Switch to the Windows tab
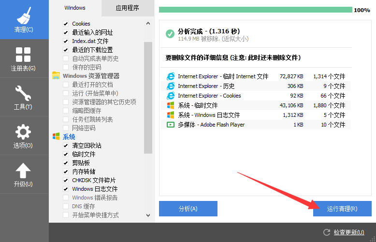This screenshot has height=242, width=376. point(75,8)
